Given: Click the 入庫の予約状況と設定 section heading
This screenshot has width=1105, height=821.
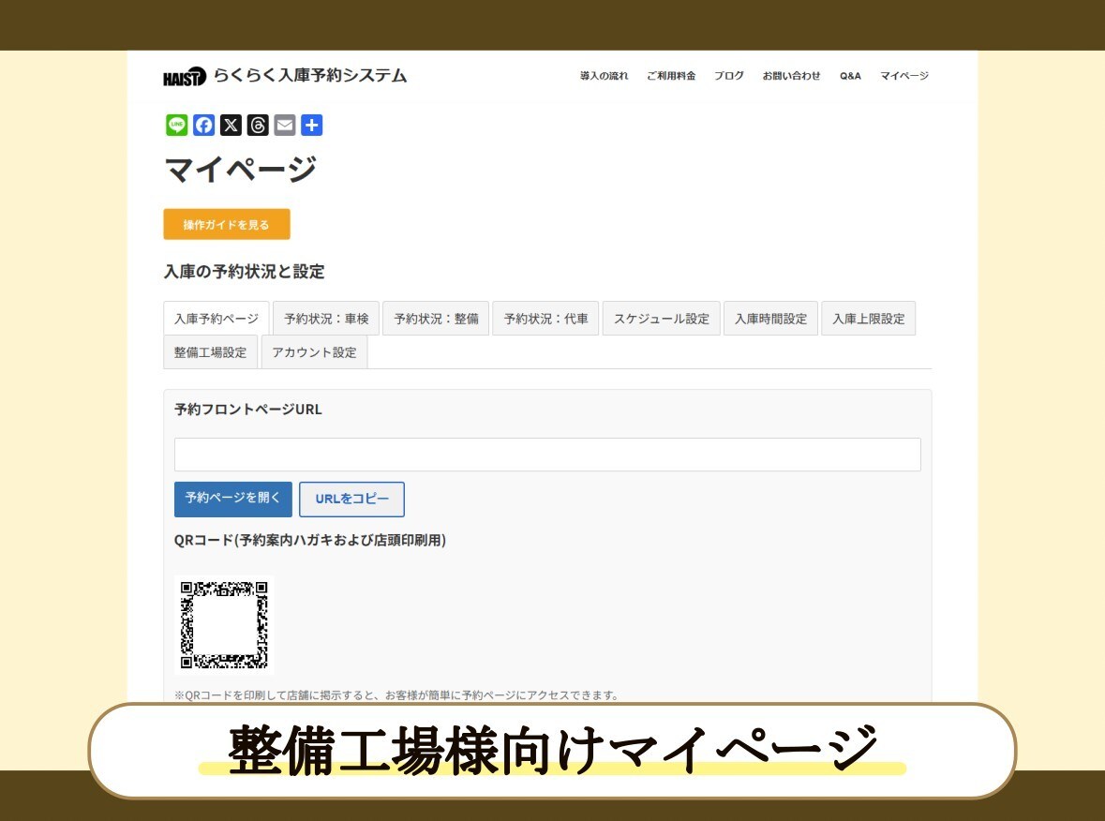Looking at the screenshot, I should click(x=245, y=271).
